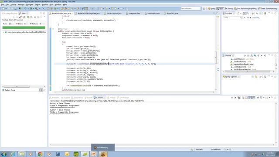Switch to the Debug perspective
This screenshot has height=157, width=279.
pyautogui.click(x=229, y=9)
